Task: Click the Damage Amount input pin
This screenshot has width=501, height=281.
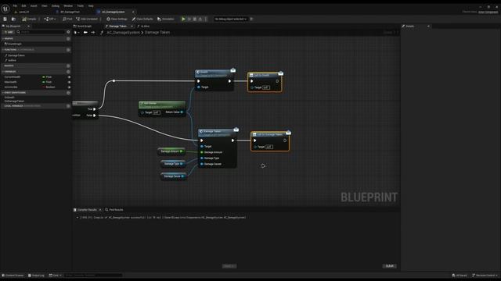Action: tap(202, 152)
